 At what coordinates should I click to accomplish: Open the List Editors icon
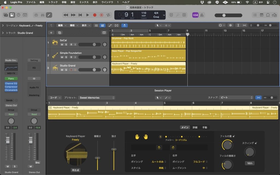255,15
